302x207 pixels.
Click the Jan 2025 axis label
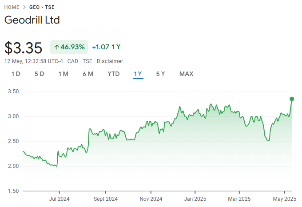tap(195, 199)
